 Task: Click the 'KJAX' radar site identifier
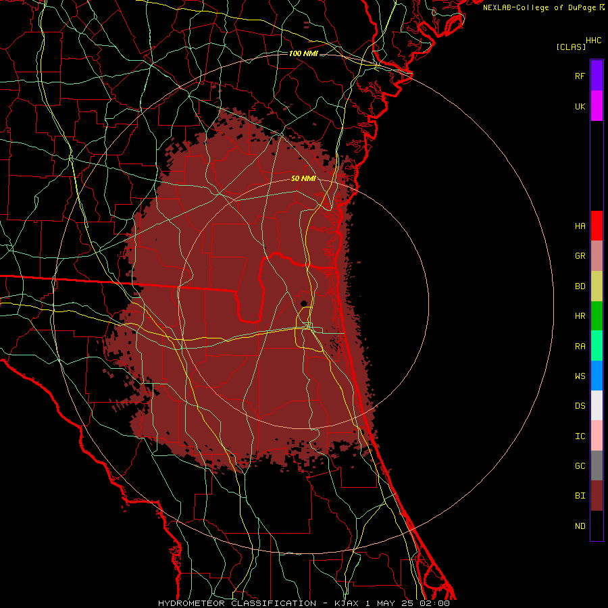345,603
